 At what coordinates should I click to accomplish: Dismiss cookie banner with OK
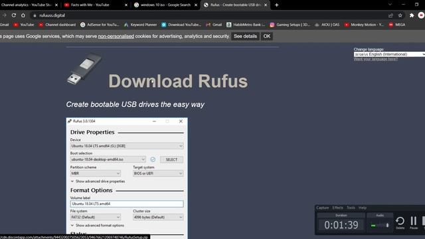(x=267, y=37)
